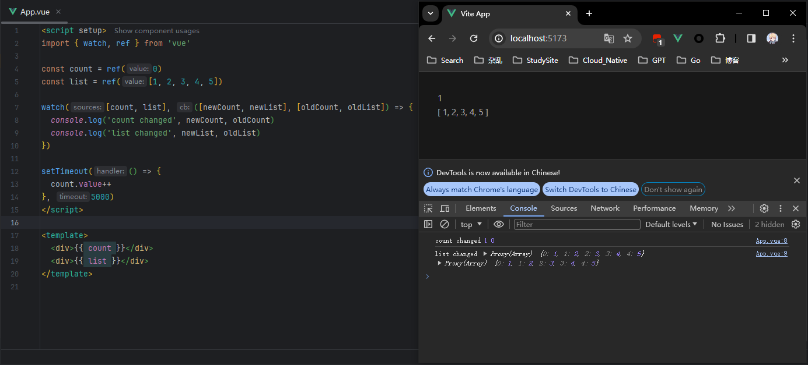808x365 pixels.
Task: Switch to the Memory tab
Action: [704, 208]
